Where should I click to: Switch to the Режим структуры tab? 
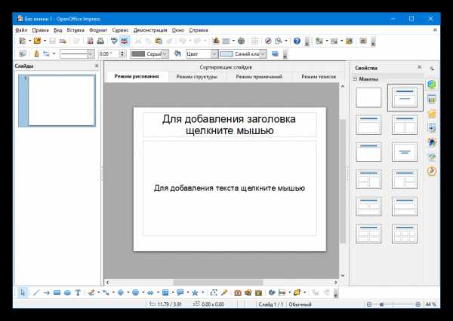pos(197,77)
